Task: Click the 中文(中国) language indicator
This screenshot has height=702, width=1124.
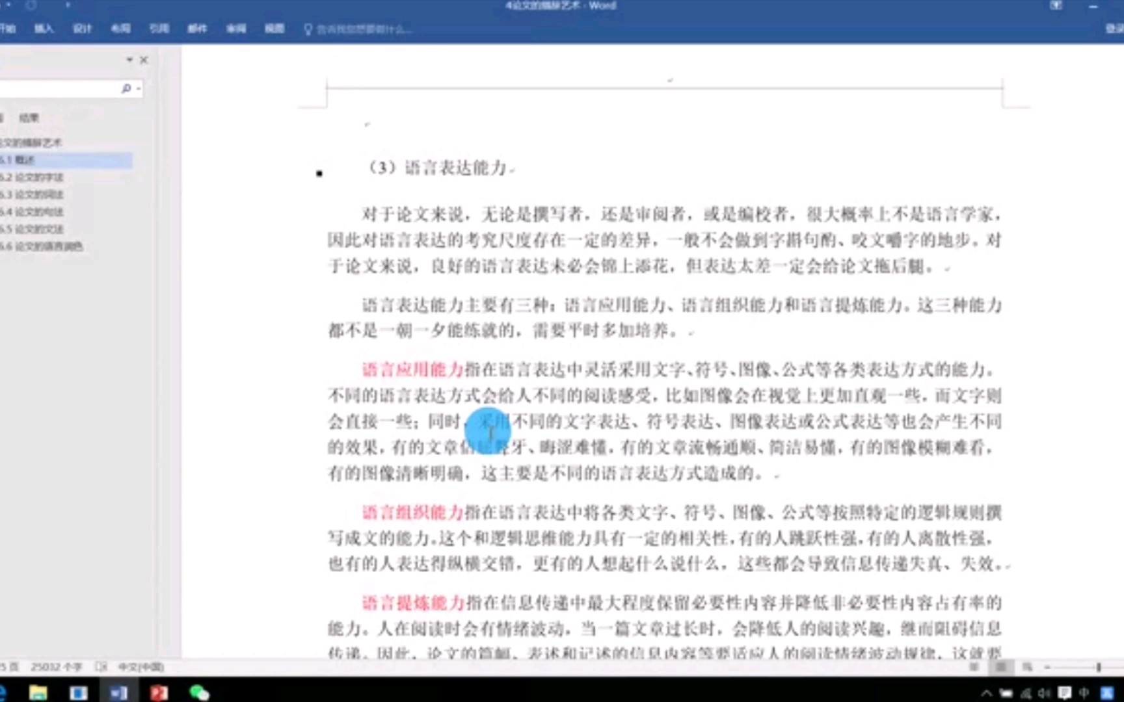Action: click(140, 667)
